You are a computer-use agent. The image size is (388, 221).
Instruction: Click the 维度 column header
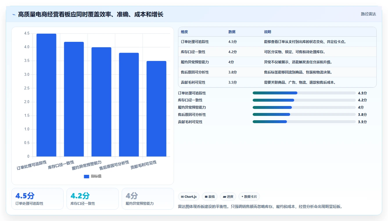point(184,32)
